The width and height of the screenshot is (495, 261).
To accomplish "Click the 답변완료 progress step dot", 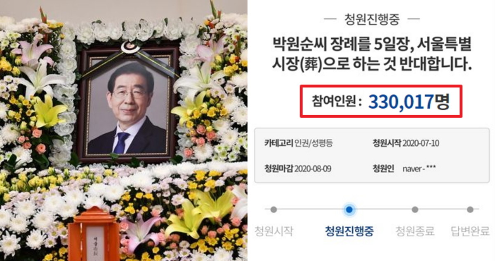I will [x=470, y=210].
